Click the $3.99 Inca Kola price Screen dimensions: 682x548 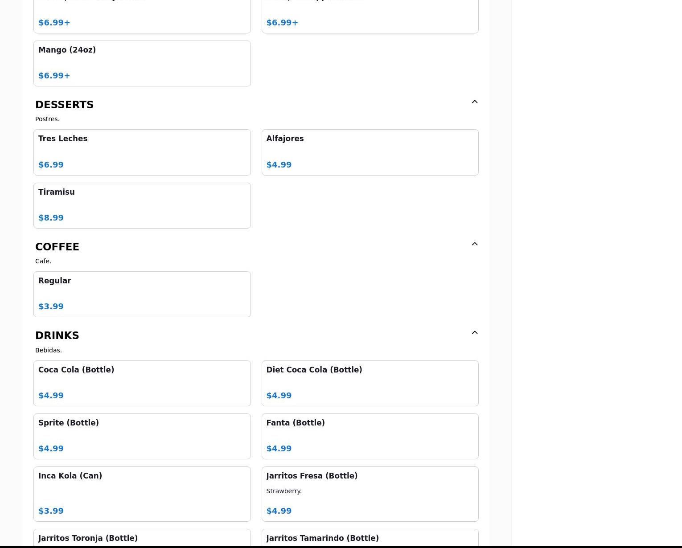pos(51,511)
